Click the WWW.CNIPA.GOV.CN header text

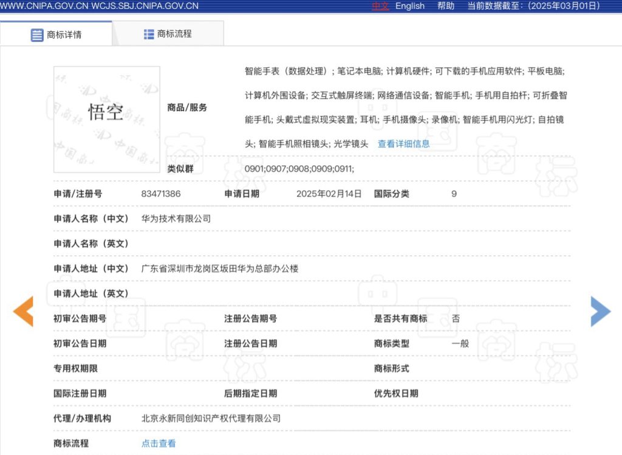click(x=44, y=6)
